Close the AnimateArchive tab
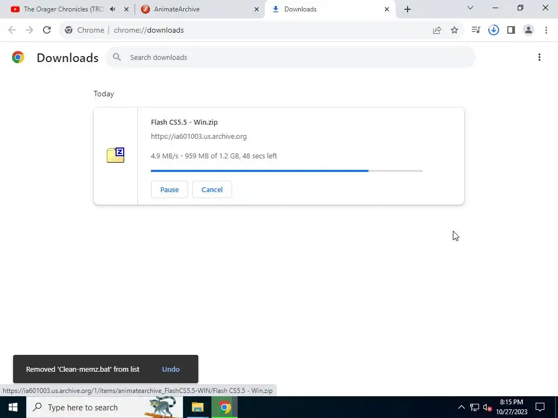 click(x=257, y=9)
